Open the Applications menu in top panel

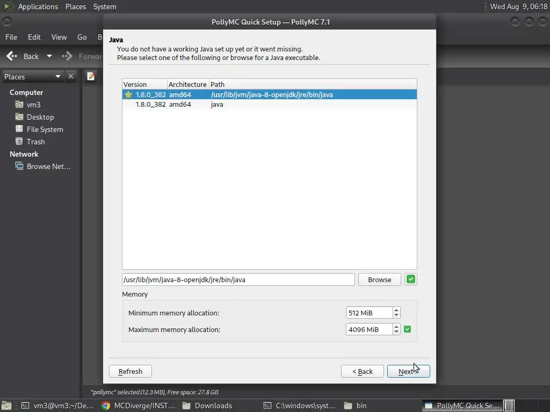point(38,6)
